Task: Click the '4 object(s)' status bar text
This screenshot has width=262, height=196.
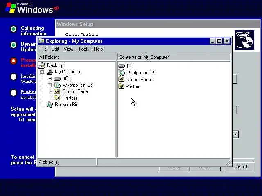Action: (x=49, y=162)
